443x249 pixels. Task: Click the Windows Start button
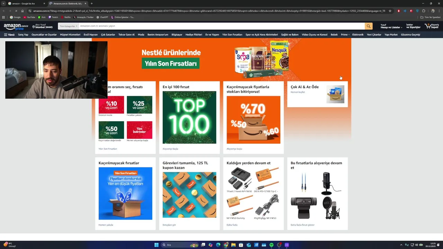click(156, 245)
